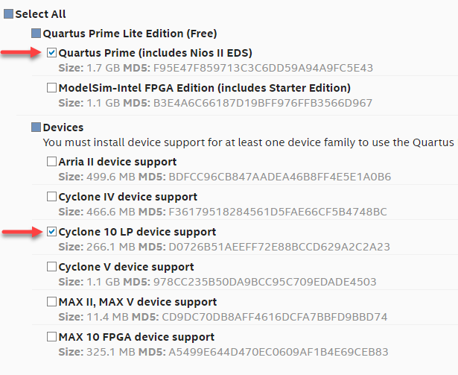This screenshot has width=458, height=375.
Task: Uncheck the Cyclone 10 LP device support box
Action: tap(51, 232)
